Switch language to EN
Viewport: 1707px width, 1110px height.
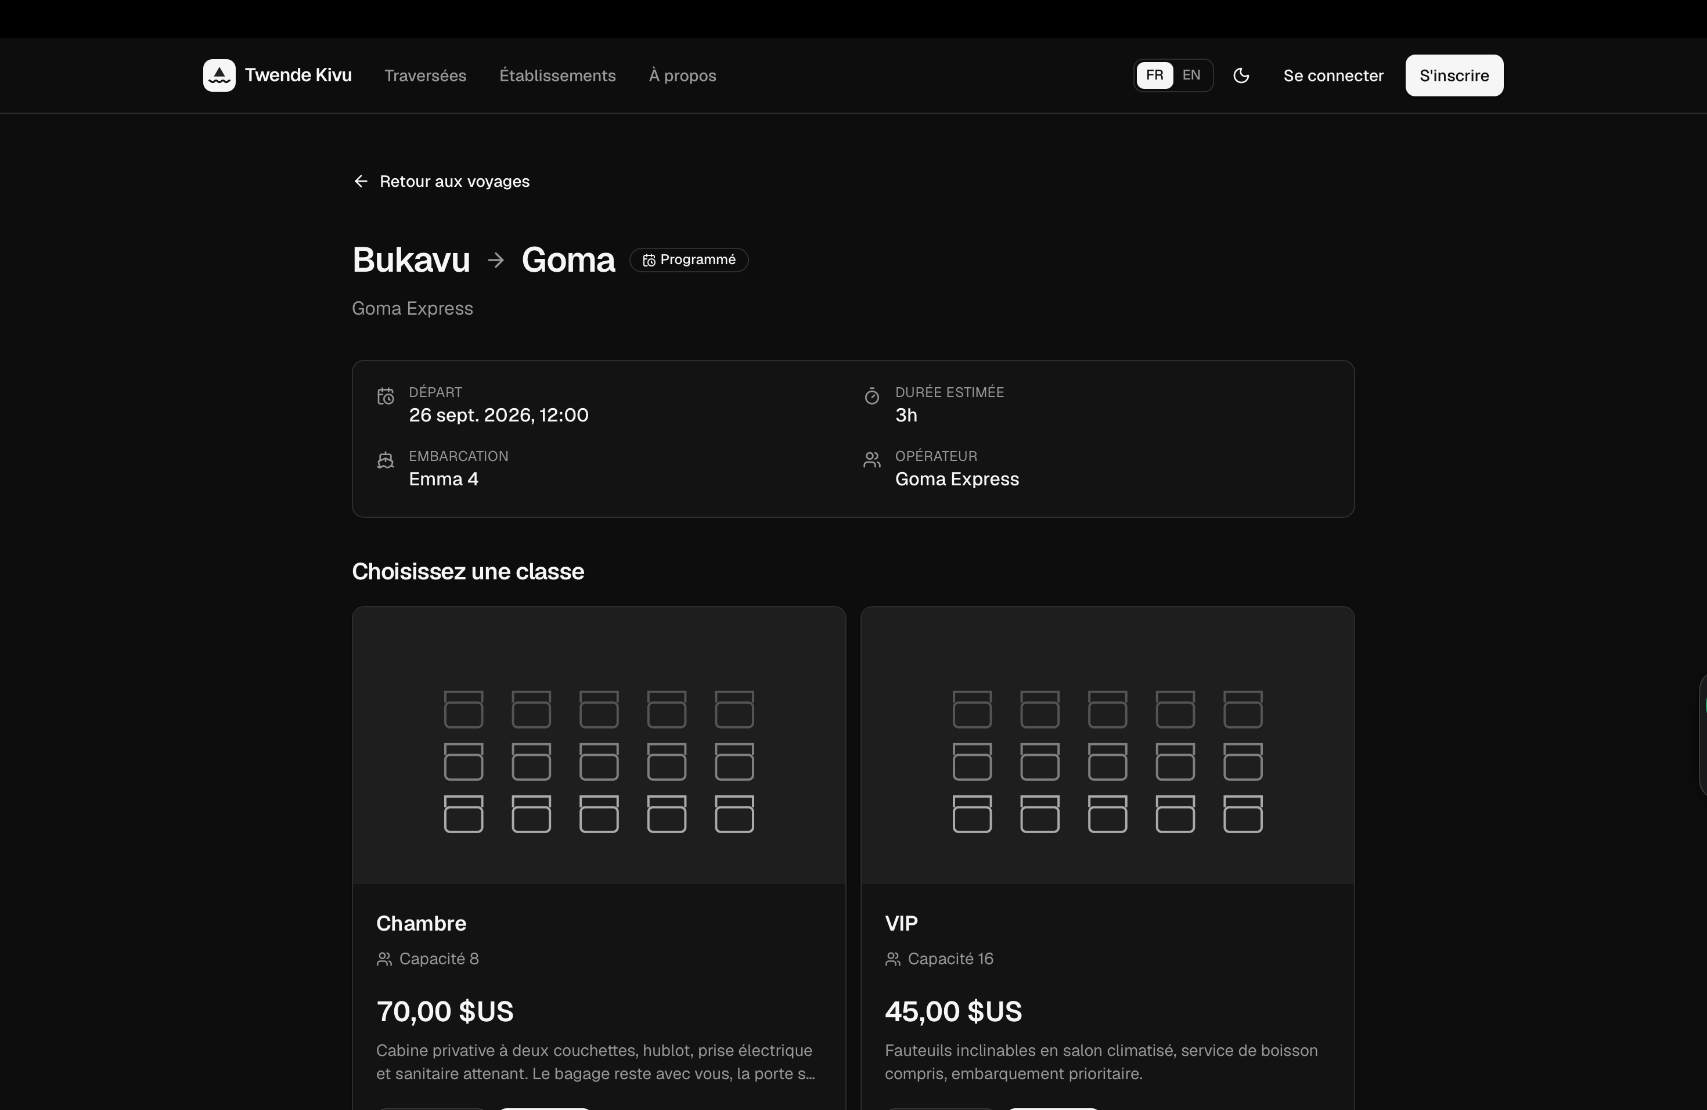(x=1191, y=75)
